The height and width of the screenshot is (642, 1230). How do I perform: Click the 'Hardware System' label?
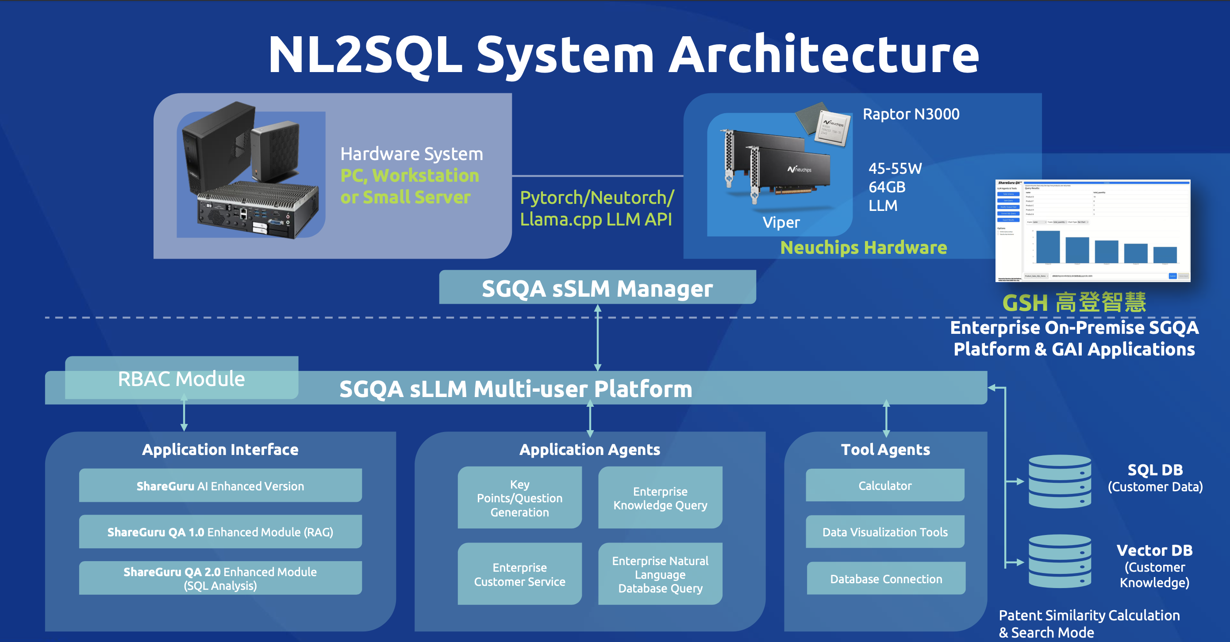411,154
